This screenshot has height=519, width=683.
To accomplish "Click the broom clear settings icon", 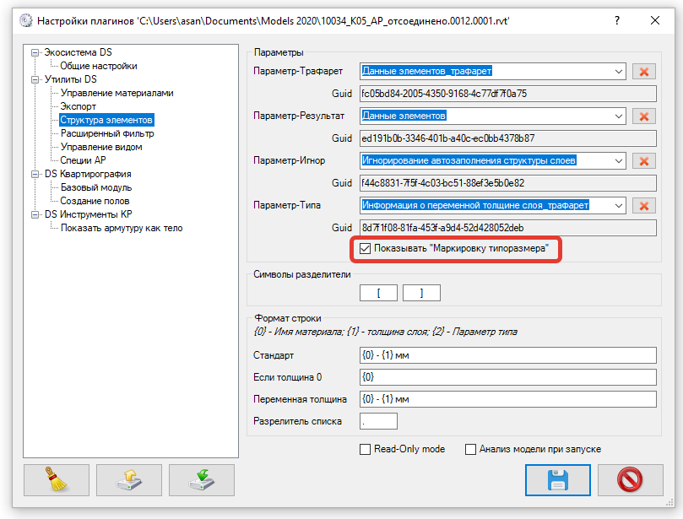I will [57, 479].
